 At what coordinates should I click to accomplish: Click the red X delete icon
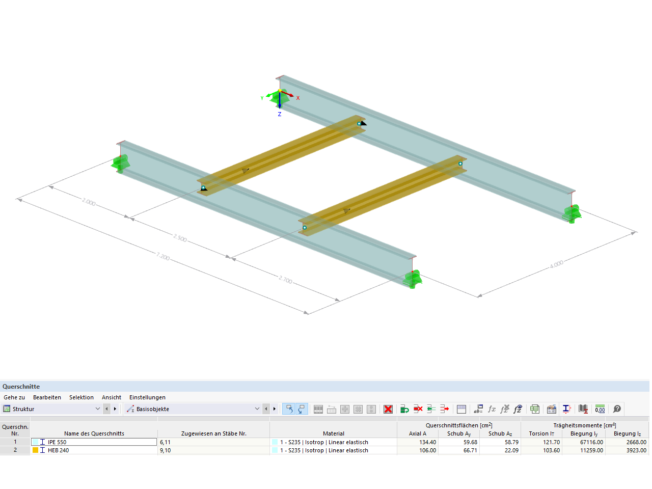click(388, 409)
